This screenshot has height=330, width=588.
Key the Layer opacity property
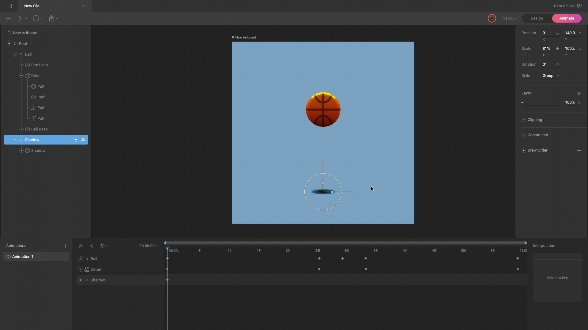click(x=580, y=103)
